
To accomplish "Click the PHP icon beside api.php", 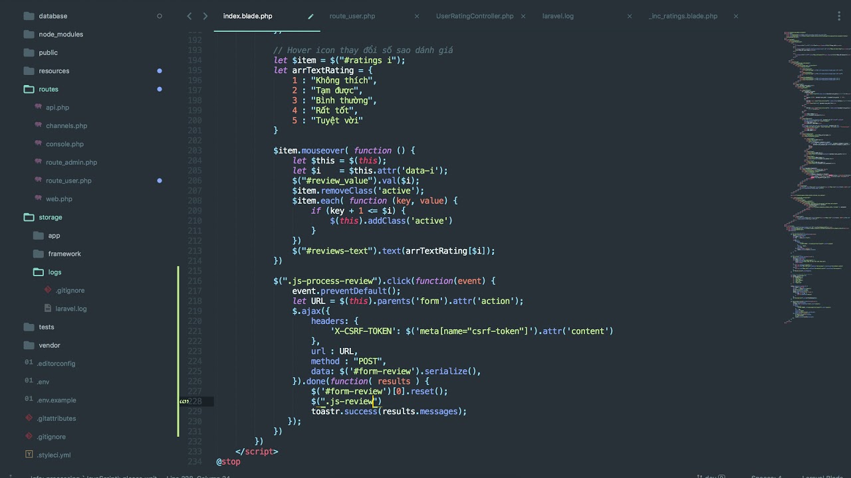I will pyautogui.click(x=38, y=107).
